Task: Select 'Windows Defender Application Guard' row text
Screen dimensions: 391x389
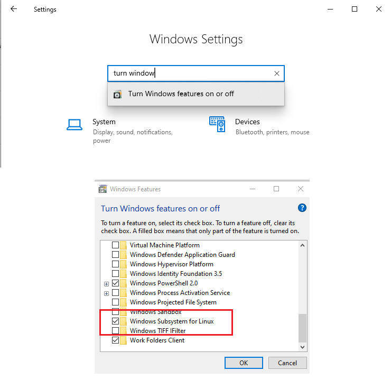Action: 182,255
